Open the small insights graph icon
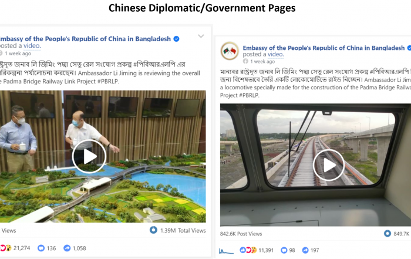 tap(226, 252)
